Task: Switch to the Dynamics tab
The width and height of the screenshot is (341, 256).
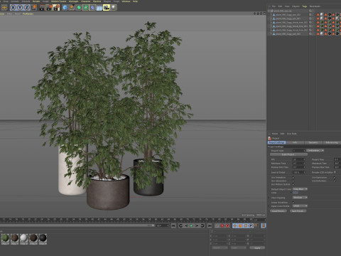Action: [x=313, y=142]
